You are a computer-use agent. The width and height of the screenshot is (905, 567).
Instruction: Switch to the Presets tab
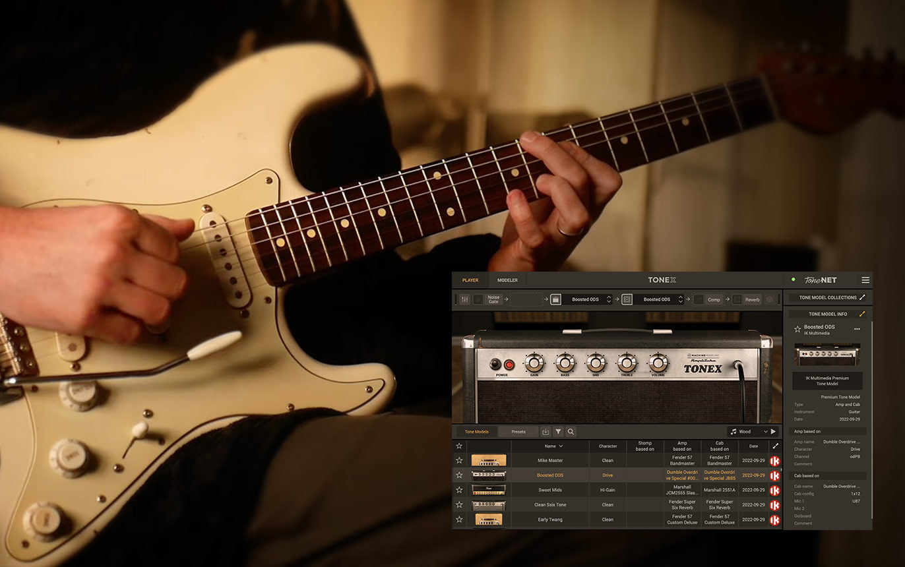[x=518, y=432]
